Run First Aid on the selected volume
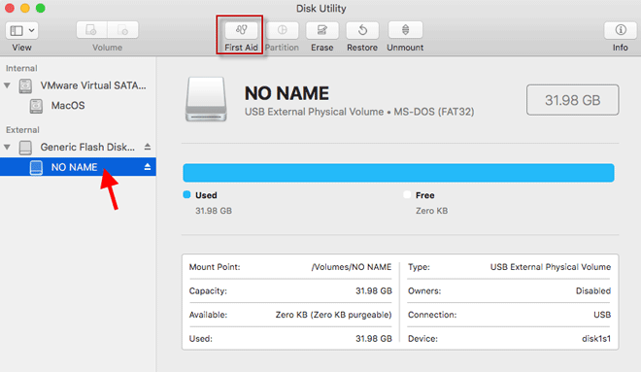This screenshot has height=372, width=641. (x=241, y=30)
